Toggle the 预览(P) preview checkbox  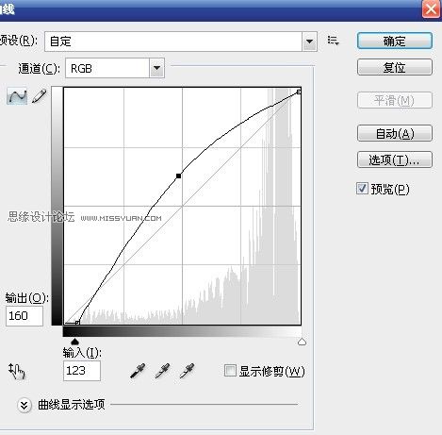click(362, 189)
